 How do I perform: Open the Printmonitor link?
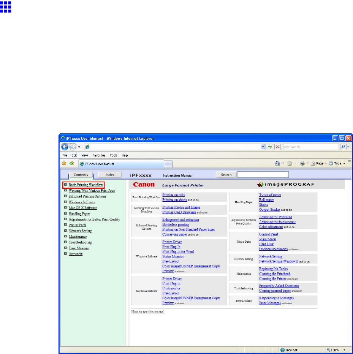[x=171, y=288]
